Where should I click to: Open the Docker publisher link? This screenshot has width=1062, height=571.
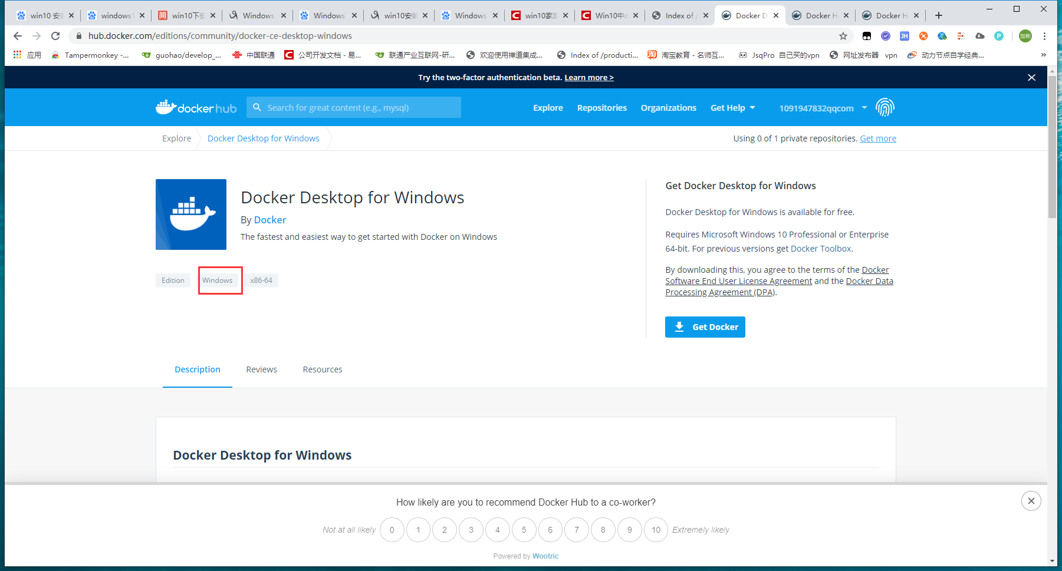(x=270, y=220)
